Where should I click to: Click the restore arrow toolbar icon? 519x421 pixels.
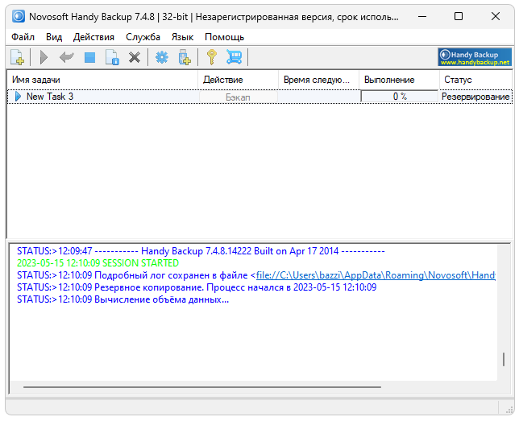click(x=67, y=57)
